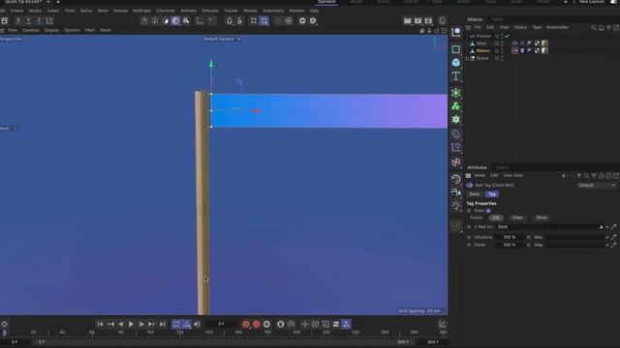
Task: Click the Hover percentage field
Action: [x=510, y=245]
